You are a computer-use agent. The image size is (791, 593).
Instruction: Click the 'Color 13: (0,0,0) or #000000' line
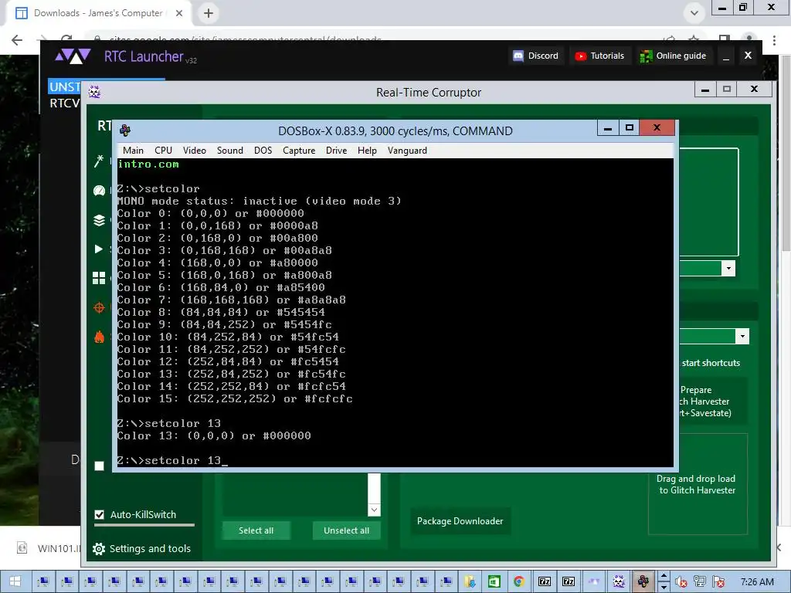(x=214, y=435)
